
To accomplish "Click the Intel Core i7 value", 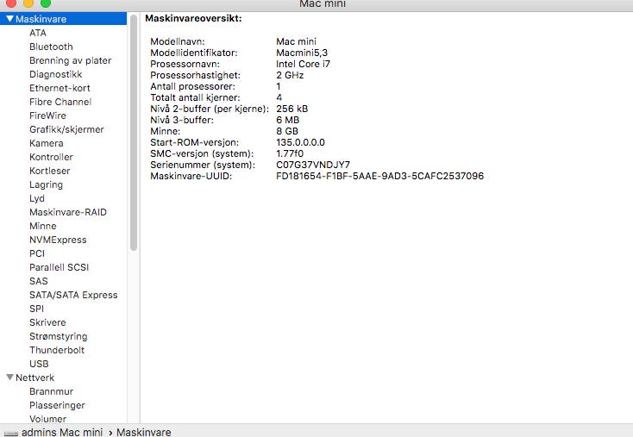I will 303,64.
